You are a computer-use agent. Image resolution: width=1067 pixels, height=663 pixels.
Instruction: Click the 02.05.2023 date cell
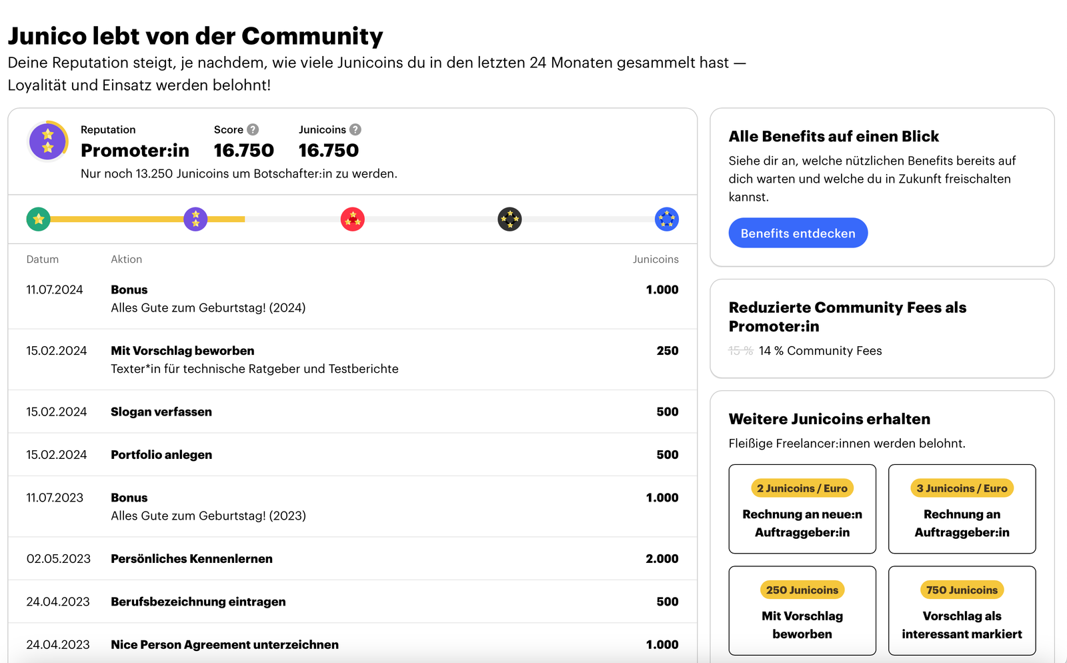[x=58, y=559]
